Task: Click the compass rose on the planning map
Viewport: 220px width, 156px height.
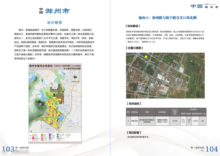Action: [75, 77]
